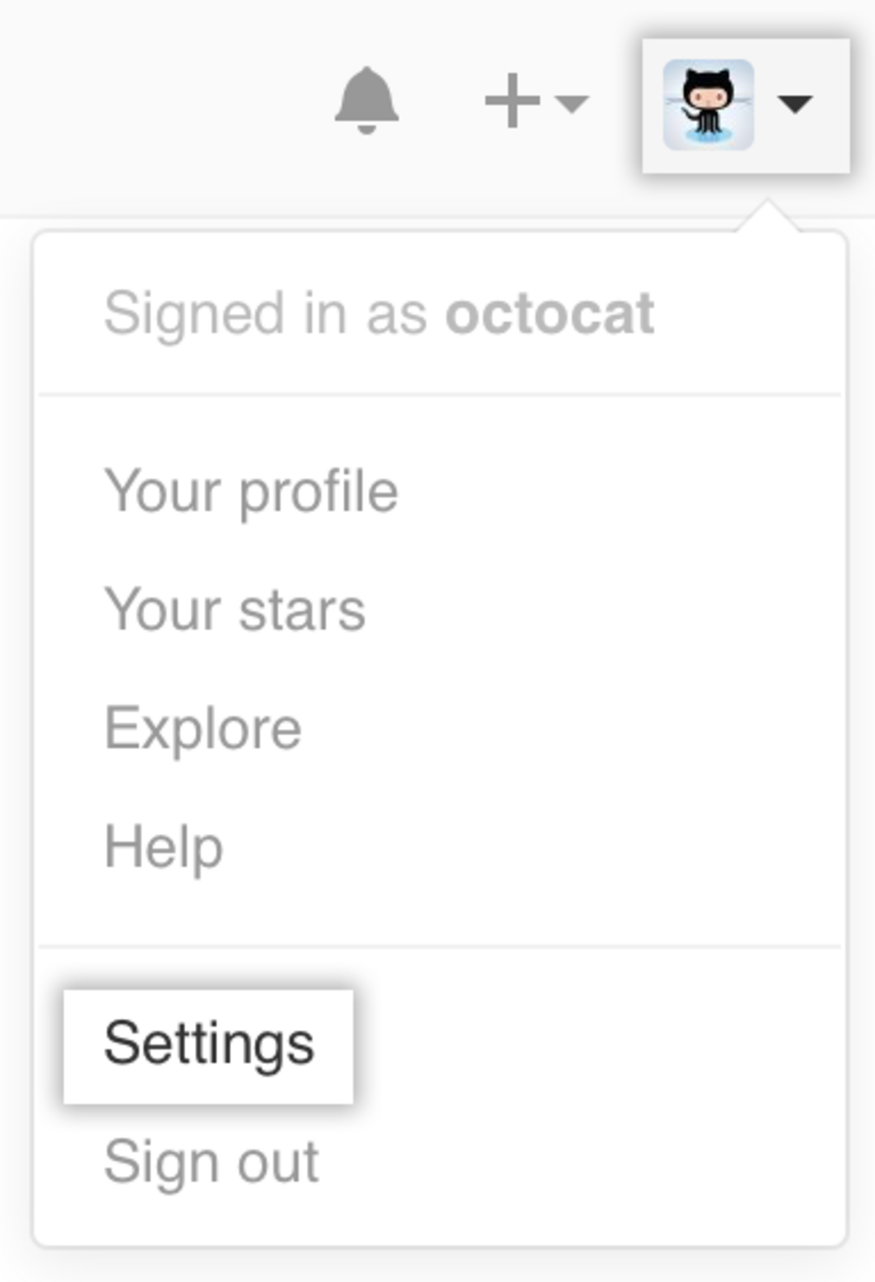Open Your profile from the menu
This screenshot has width=875, height=1282.
pos(251,492)
